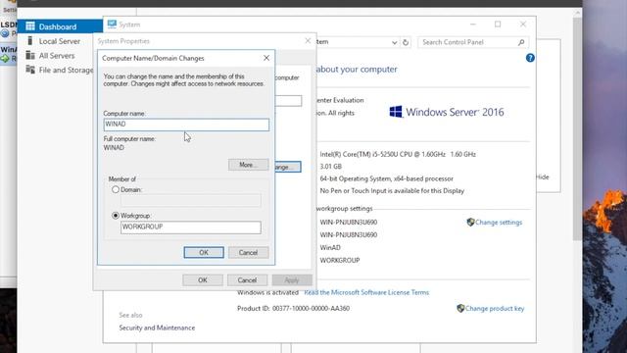Click OK in System Properties dialog
The height and width of the screenshot is (353, 627).
click(203, 280)
